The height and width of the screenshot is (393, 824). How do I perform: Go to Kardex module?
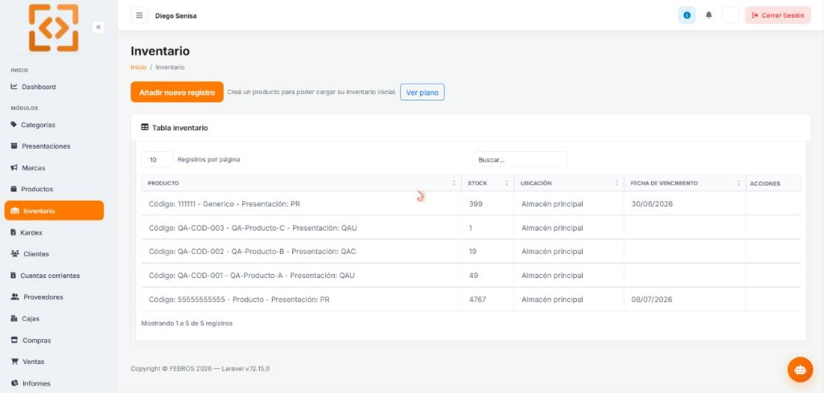point(27,232)
